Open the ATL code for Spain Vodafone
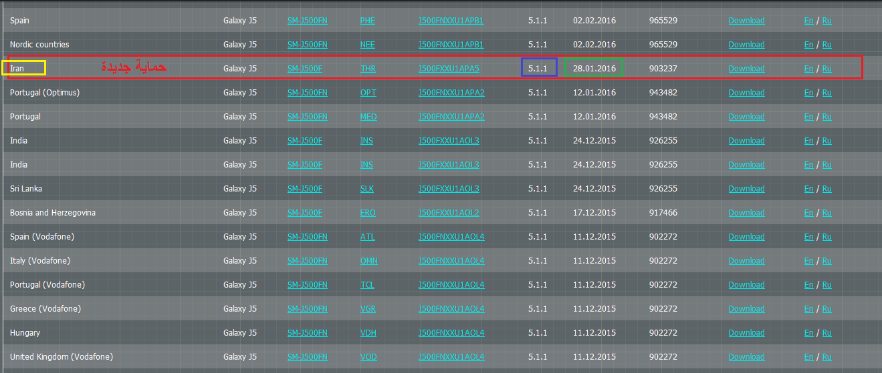 pos(368,237)
